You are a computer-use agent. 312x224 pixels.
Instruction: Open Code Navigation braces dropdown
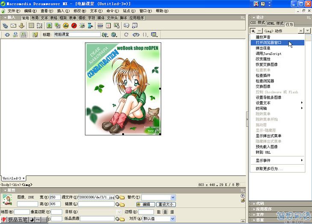point(146,35)
